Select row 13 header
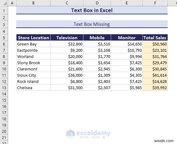 tap(4, 88)
